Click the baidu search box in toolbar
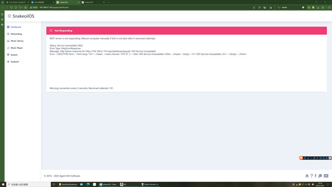 click(291, 7)
